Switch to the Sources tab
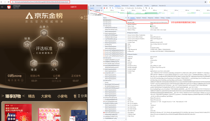 pos(111,6)
